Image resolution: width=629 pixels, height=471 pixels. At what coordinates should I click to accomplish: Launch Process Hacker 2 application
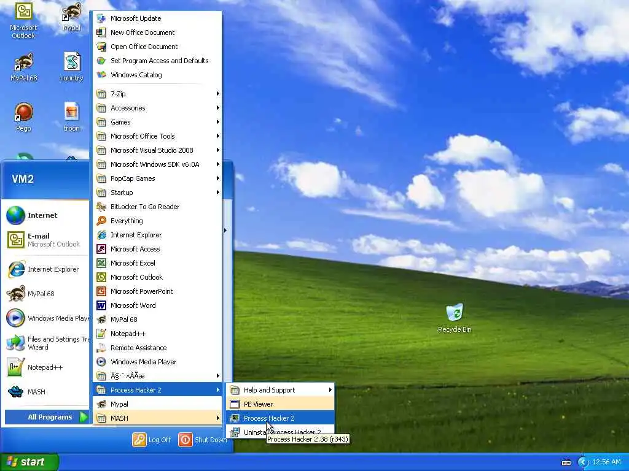point(280,418)
